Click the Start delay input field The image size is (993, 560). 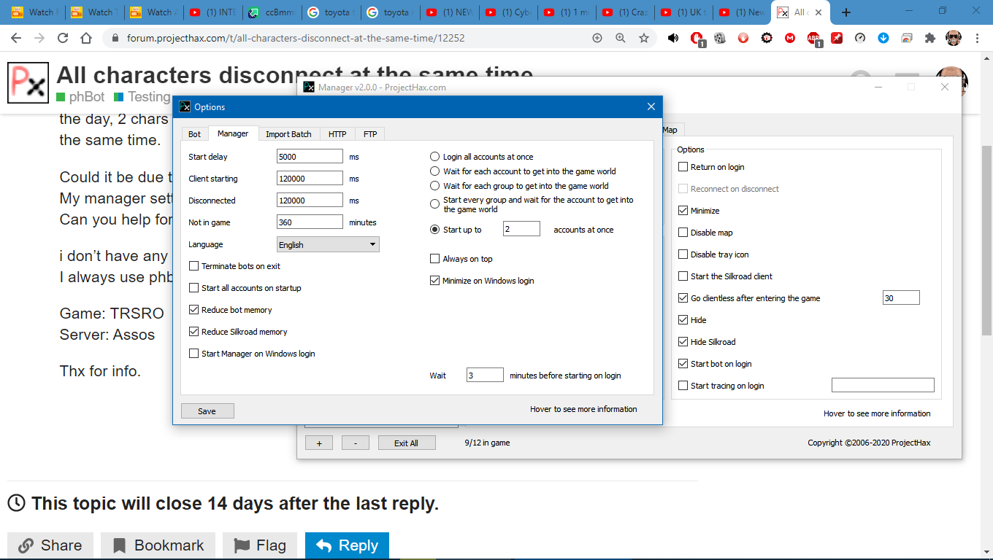tap(310, 157)
